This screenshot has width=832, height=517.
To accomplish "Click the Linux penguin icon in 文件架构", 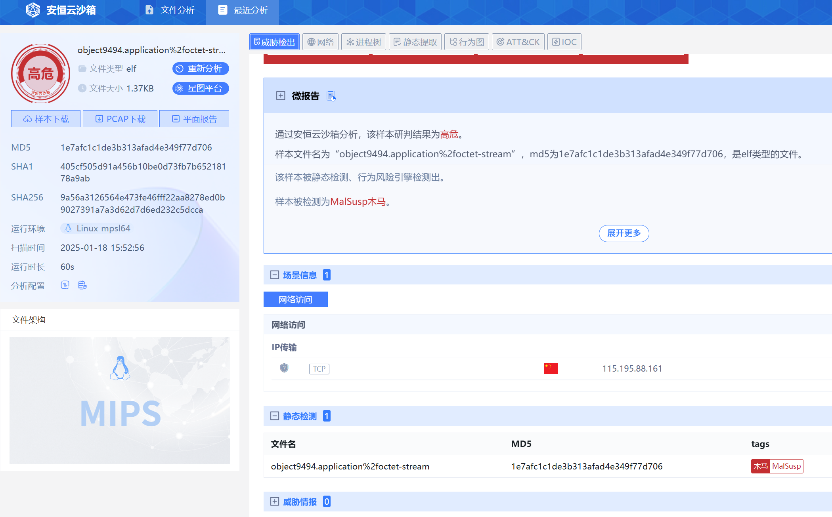I will tap(120, 368).
